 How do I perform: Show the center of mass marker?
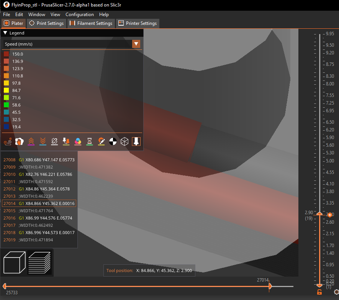[113, 141]
